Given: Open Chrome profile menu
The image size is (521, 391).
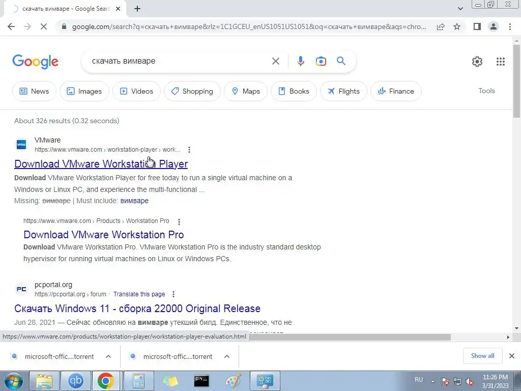Looking at the screenshot, I should click(x=494, y=26).
